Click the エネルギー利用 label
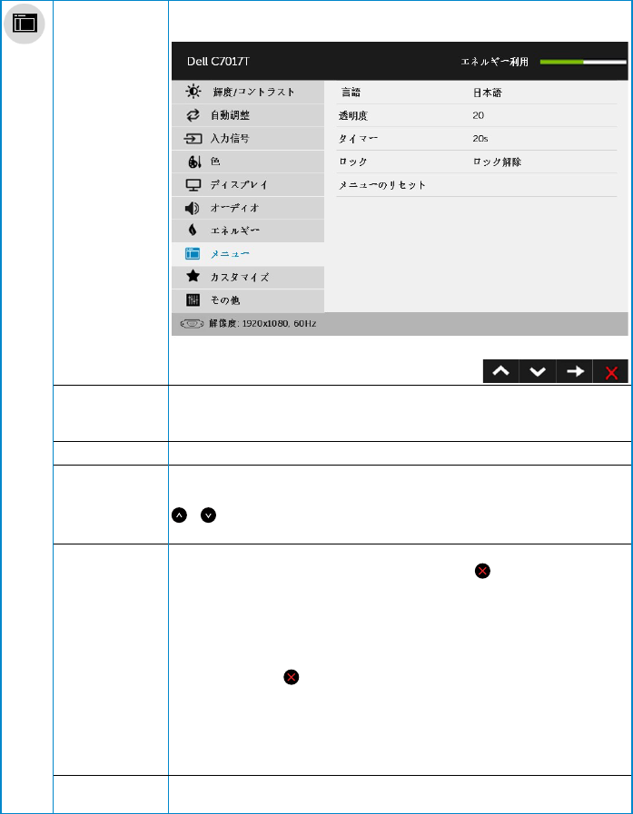Image resolution: width=633 pixels, height=814 pixels. tap(494, 62)
